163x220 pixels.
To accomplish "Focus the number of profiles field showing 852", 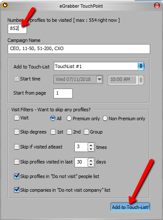I will tap(17, 29).
